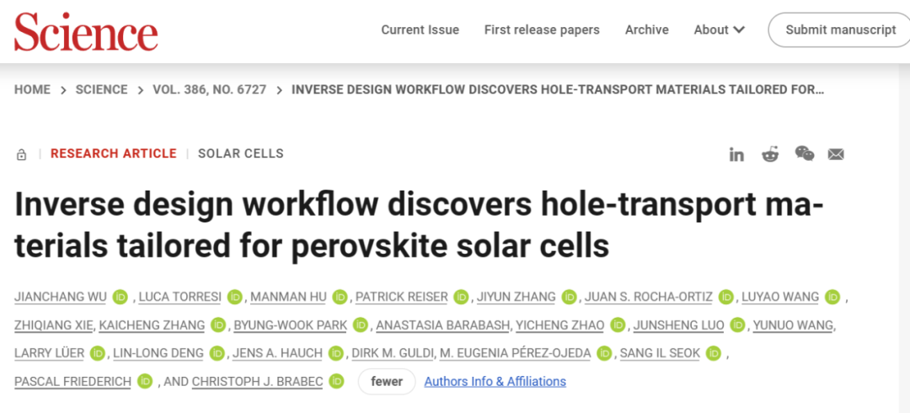Open ORCID icon next to Jianchang Wu

coord(120,297)
